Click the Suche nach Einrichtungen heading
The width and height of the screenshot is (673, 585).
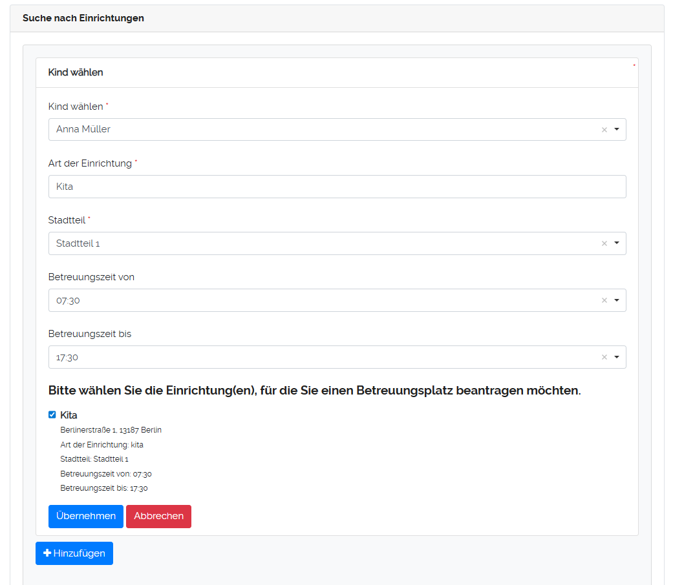(83, 18)
